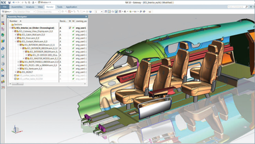Click the highlighted pen icon in toolbar
Image resolution: width=255 pixels, height=144 pixels.
pos(116,12)
